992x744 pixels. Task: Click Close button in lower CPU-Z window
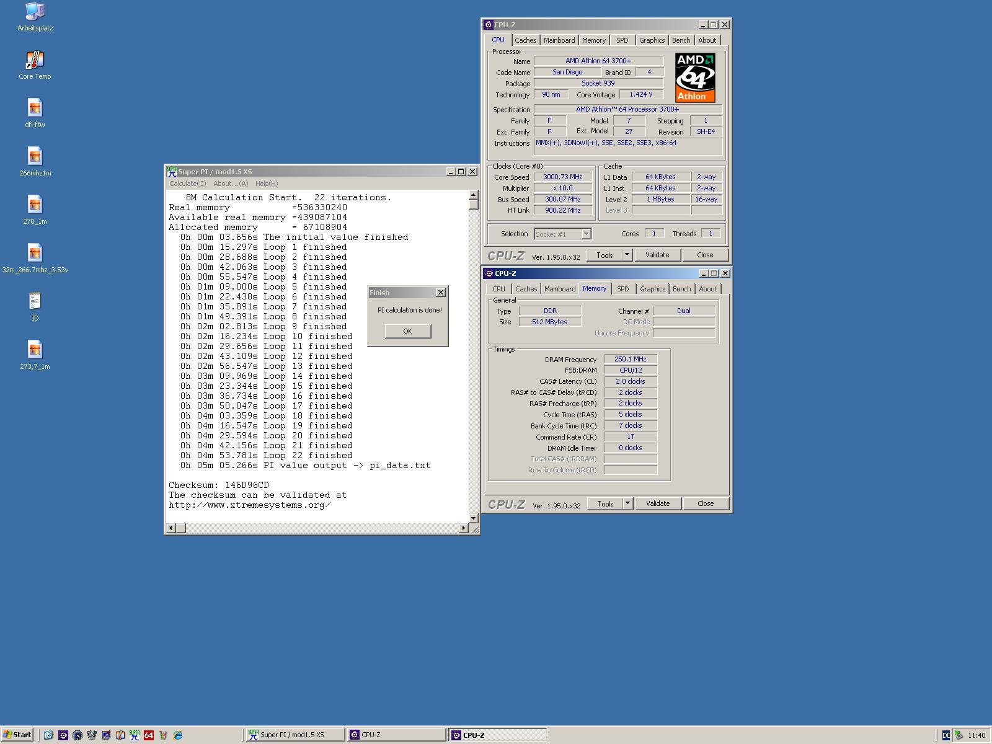706,503
